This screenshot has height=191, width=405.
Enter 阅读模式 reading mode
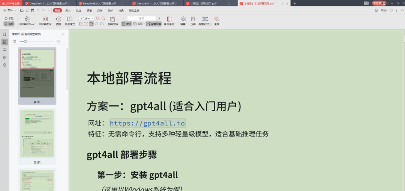(x=69, y=21)
